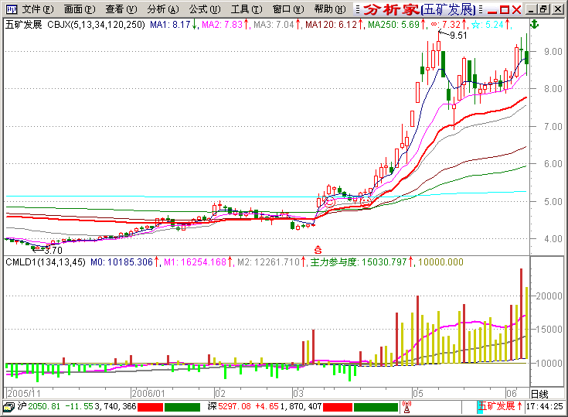568x417 pixels.
Task: Click the 9.51 high price annotation
Action: [x=458, y=36]
